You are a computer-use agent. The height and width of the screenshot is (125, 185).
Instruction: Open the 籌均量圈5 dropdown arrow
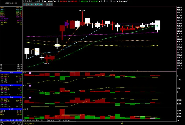tap(75, 120)
